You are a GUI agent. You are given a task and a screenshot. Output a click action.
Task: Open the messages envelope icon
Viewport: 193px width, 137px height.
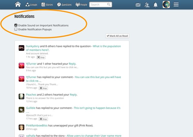(138, 5)
